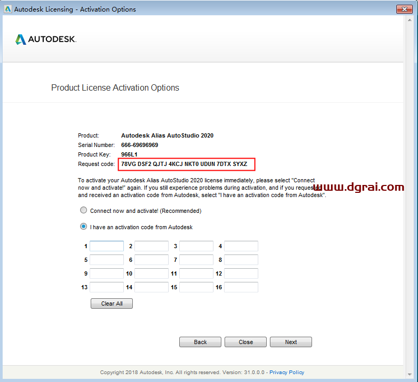Click product key 966L1
The height and width of the screenshot is (382, 418).
129,154
